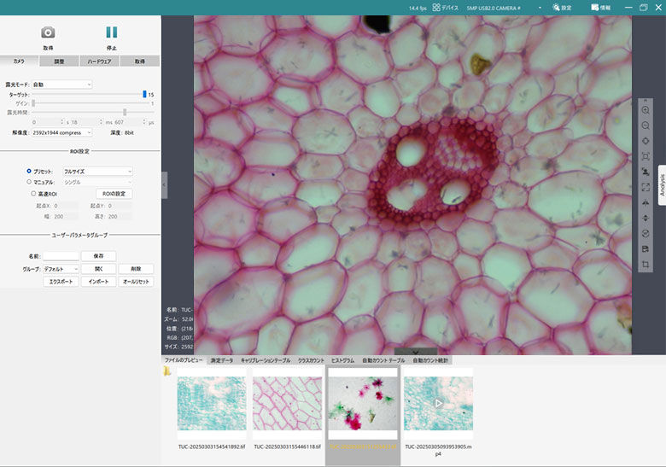
Task: Click the save image icon in right toolbar
Action: tap(646, 248)
